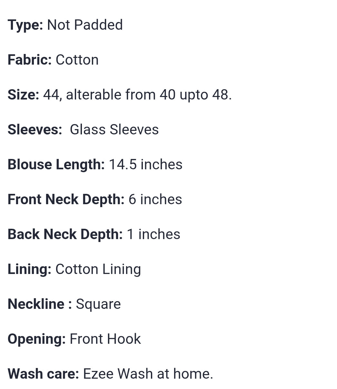The height and width of the screenshot is (389, 337).
Task: Tap the "14.5 inches" value
Action: 146,165
